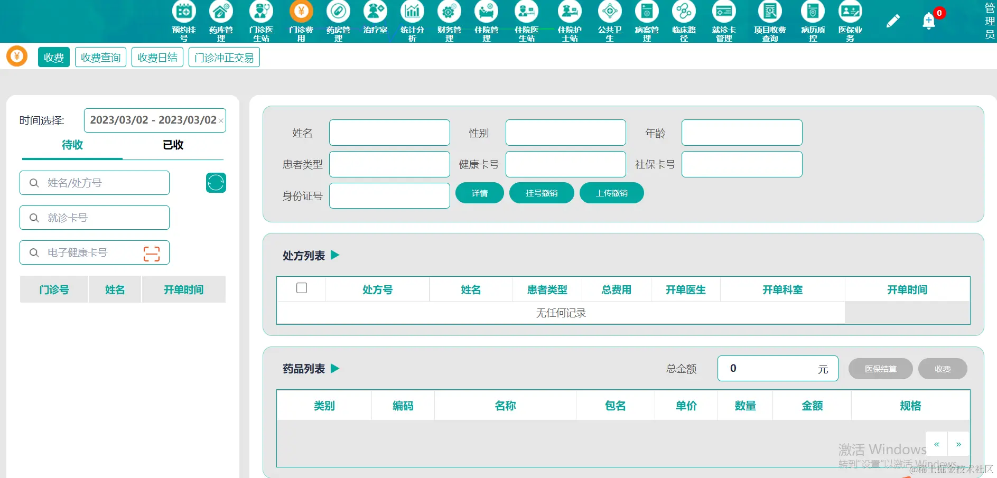Click the pencil edit icon in the header
997x478 pixels.
click(893, 21)
